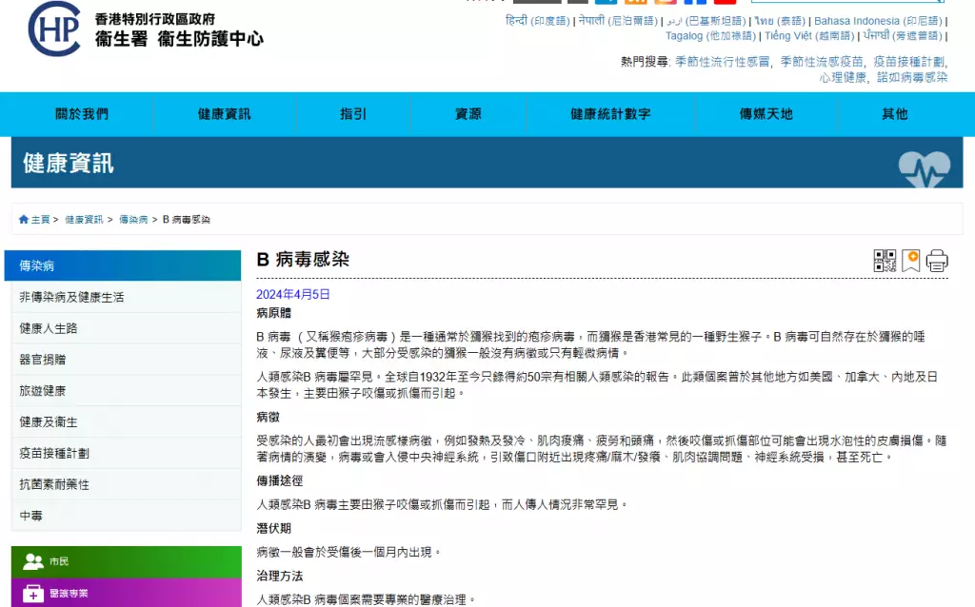Expand the 傳媒天地 navigation menu

point(766,114)
